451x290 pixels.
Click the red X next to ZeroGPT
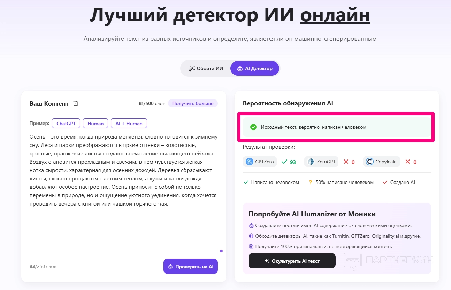click(x=346, y=162)
